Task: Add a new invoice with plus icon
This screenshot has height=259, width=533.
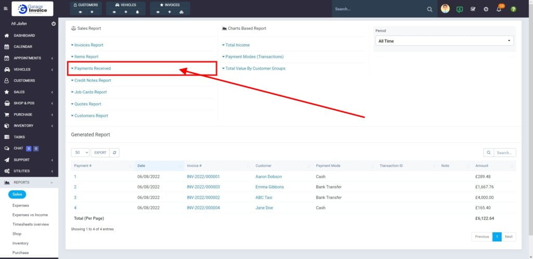Action: tap(170, 12)
